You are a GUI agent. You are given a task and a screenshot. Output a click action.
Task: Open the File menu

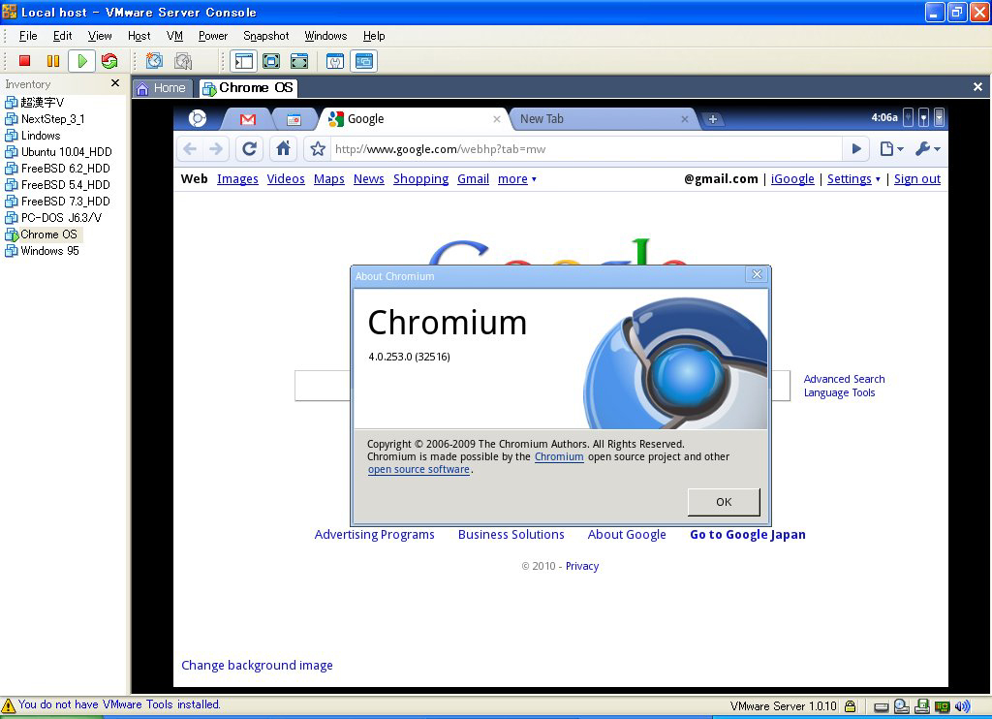(28, 36)
